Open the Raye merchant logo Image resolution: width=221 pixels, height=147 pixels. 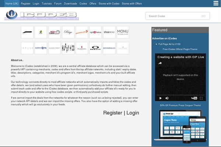click(68, 32)
